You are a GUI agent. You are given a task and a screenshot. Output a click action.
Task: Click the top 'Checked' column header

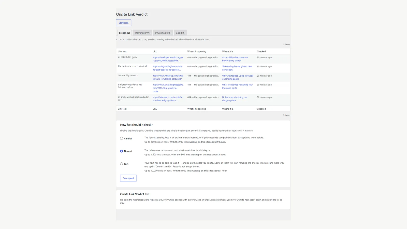261,51
